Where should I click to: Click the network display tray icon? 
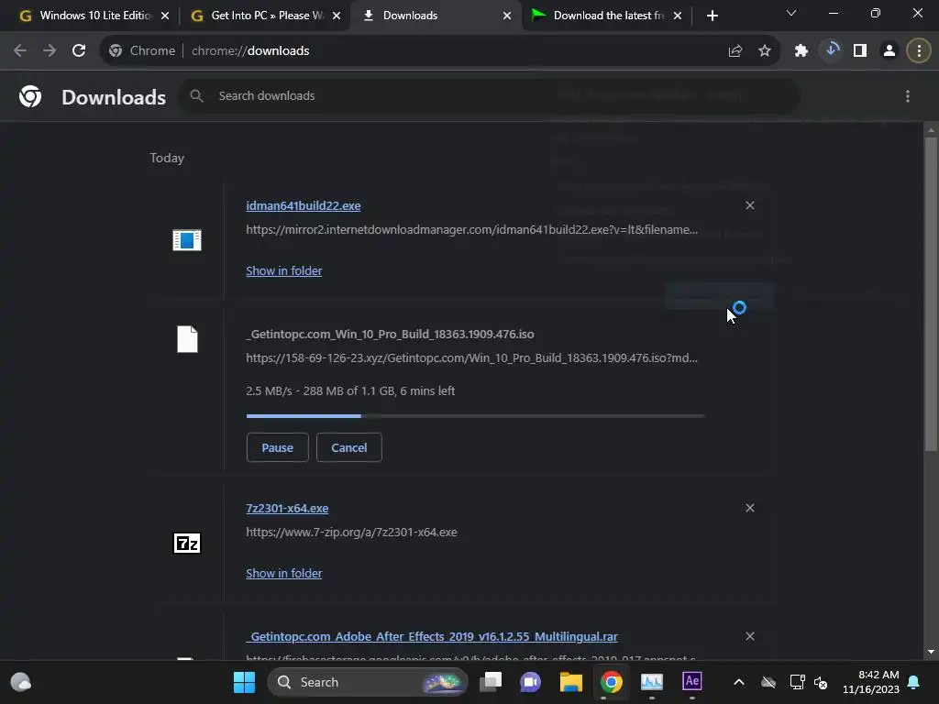click(797, 682)
